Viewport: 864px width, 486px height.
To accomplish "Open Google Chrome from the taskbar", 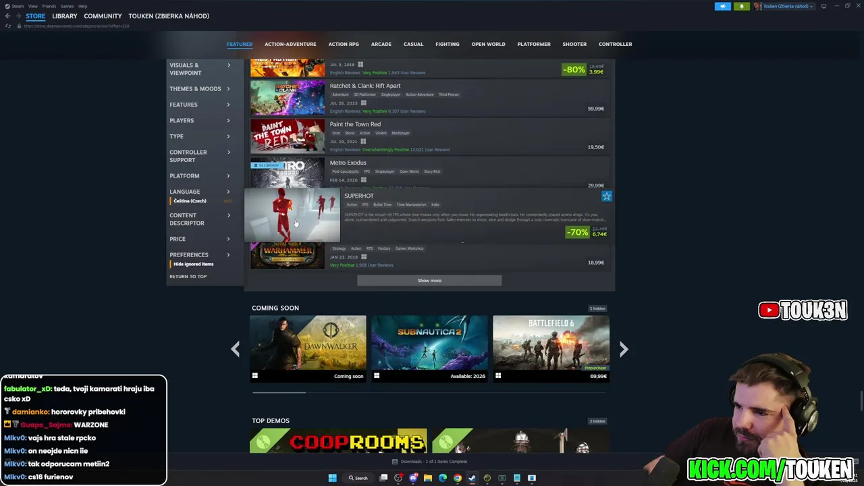I will click(x=458, y=478).
